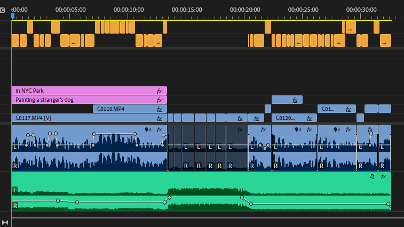The height and width of the screenshot is (227, 404).
Task: Click the fx badge on the dimmed audio clip
Action: [x=240, y=129]
